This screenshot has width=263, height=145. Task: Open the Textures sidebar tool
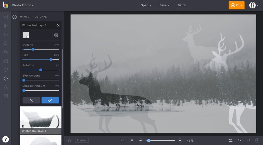(x=6, y=96)
